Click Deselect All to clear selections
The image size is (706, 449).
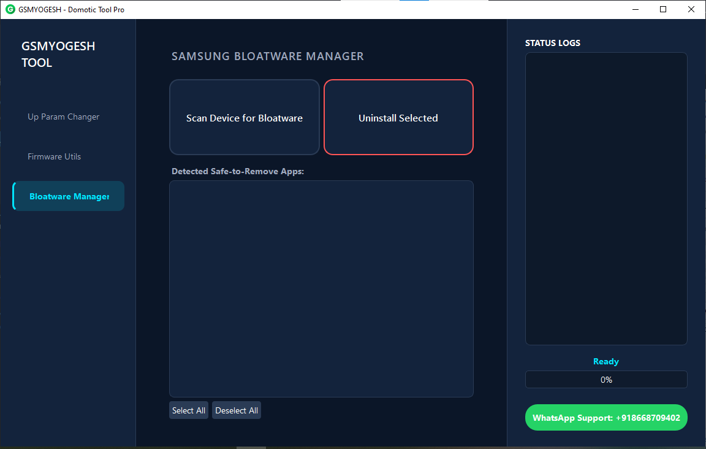tap(237, 410)
